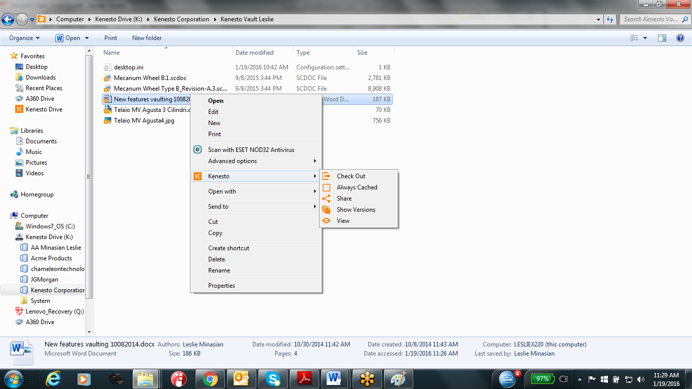
Task: Click Check Out in Kenesto submenu
Action: click(351, 176)
